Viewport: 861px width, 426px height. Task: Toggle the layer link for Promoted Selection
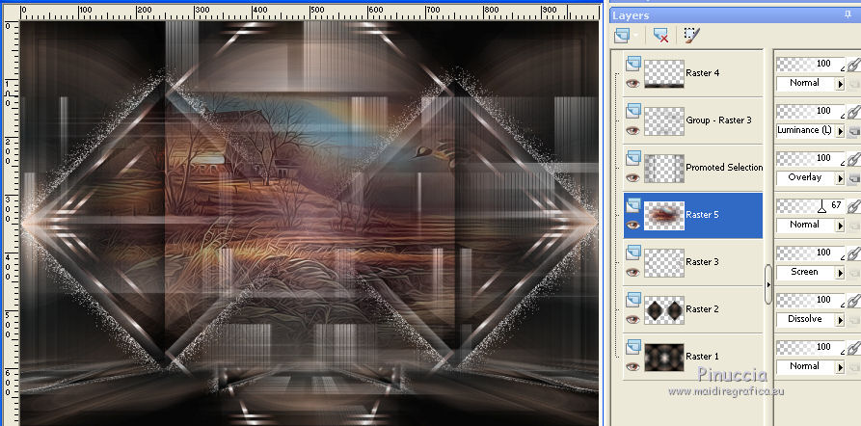(x=852, y=160)
